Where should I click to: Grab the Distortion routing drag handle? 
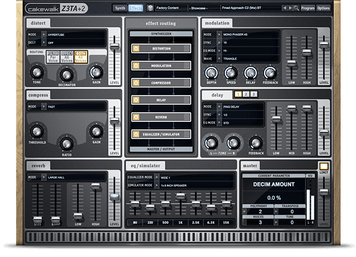(x=187, y=49)
